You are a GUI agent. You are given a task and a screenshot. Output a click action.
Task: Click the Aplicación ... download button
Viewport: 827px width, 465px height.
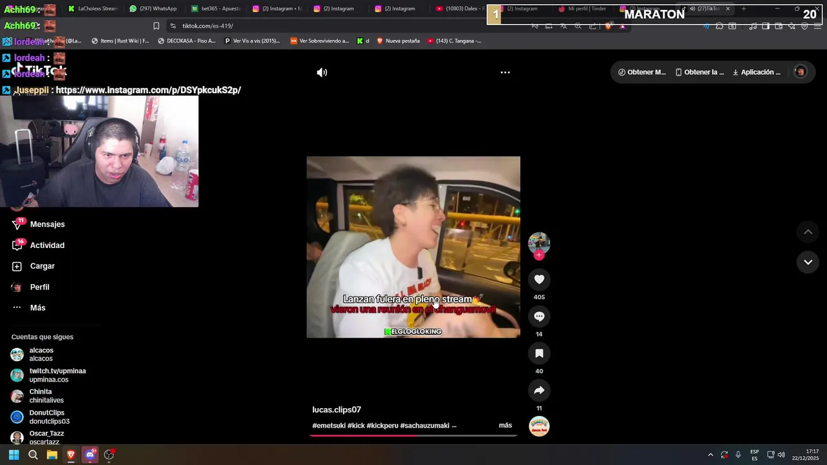(757, 72)
